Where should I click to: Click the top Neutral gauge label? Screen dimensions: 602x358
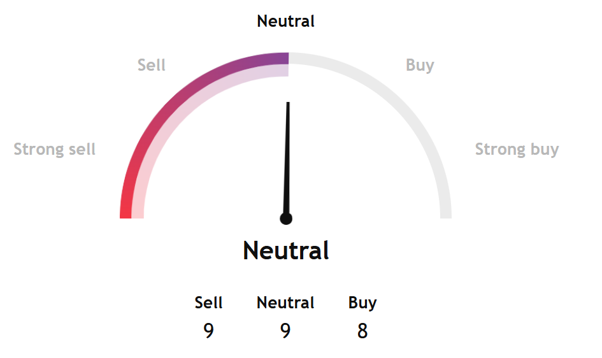285,21
